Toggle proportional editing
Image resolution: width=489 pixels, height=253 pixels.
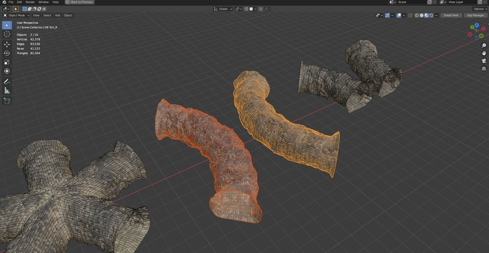click(x=261, y=9)
